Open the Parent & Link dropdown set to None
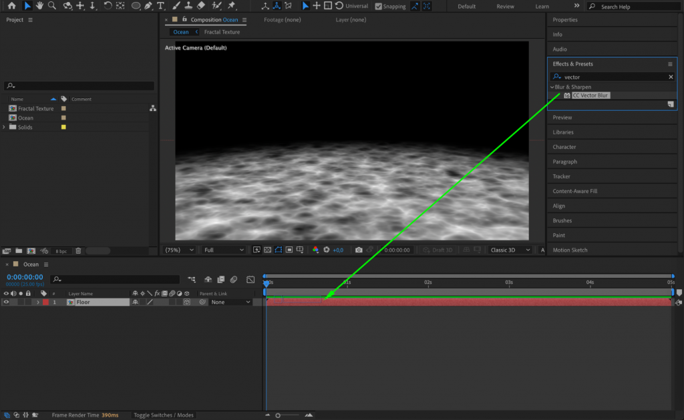 pos(230,302)
